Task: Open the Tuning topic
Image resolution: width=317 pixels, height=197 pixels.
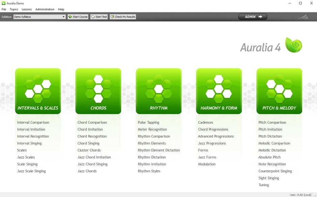Action: [x=263, y=185]
